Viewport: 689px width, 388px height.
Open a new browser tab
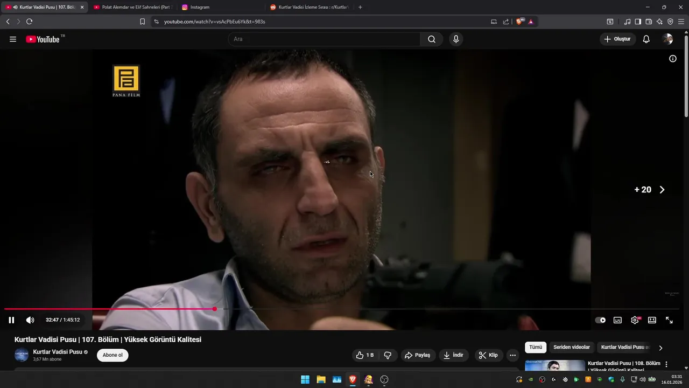[x=360, y=7]
